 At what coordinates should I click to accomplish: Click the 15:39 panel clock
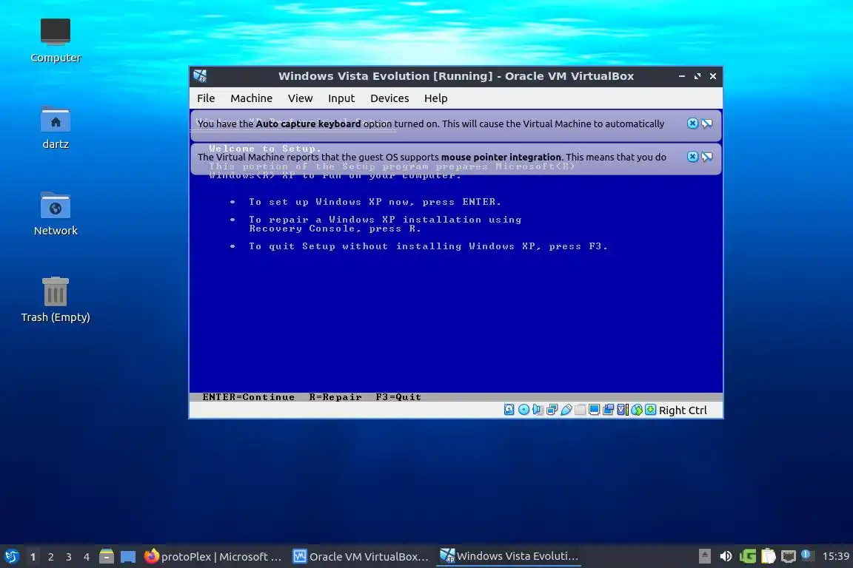[835, 556]
